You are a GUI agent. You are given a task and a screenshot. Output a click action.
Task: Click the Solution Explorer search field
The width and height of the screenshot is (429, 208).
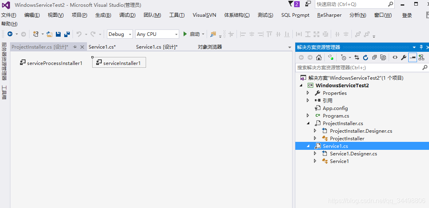pos(362,67)
